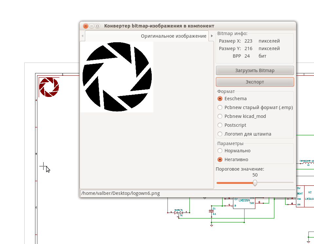Switch to the Оригинальное изображение tab
The image size is (314, 244).
pyautogui.click(x=173, y=36)
